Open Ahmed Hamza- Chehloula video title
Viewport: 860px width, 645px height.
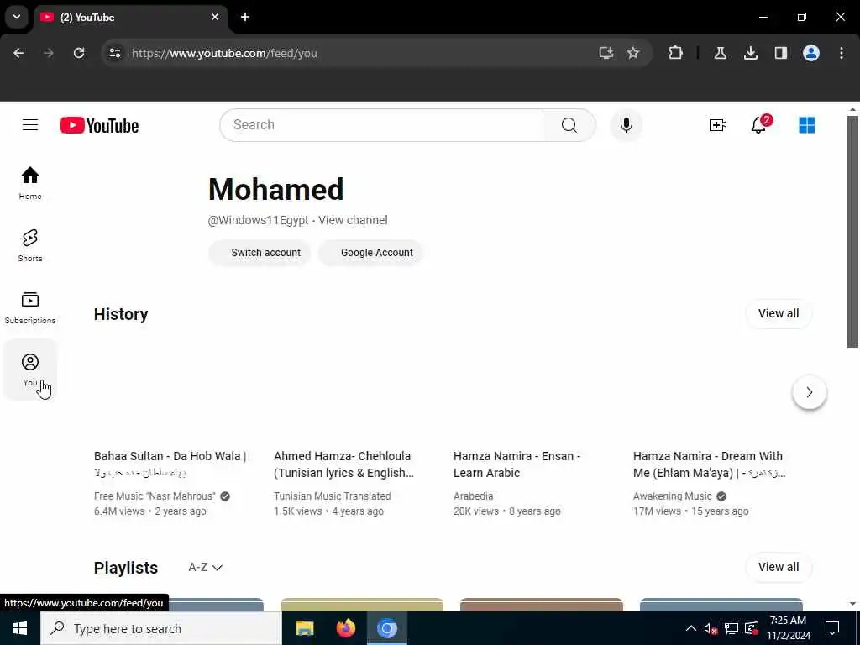point(343,464)
